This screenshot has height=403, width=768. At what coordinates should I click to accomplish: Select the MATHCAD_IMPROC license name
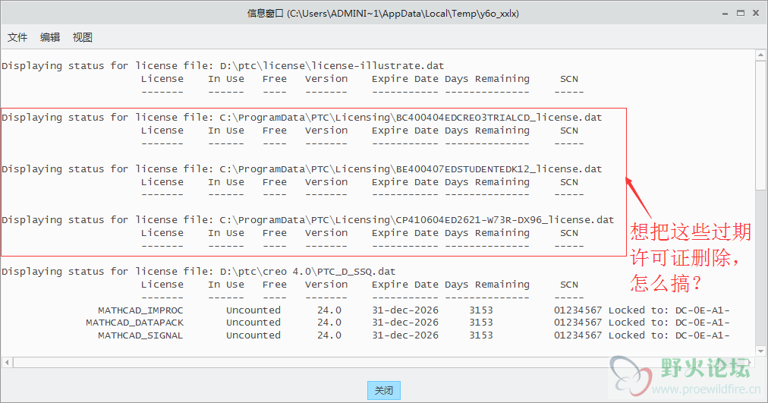[x=140, y=310]
